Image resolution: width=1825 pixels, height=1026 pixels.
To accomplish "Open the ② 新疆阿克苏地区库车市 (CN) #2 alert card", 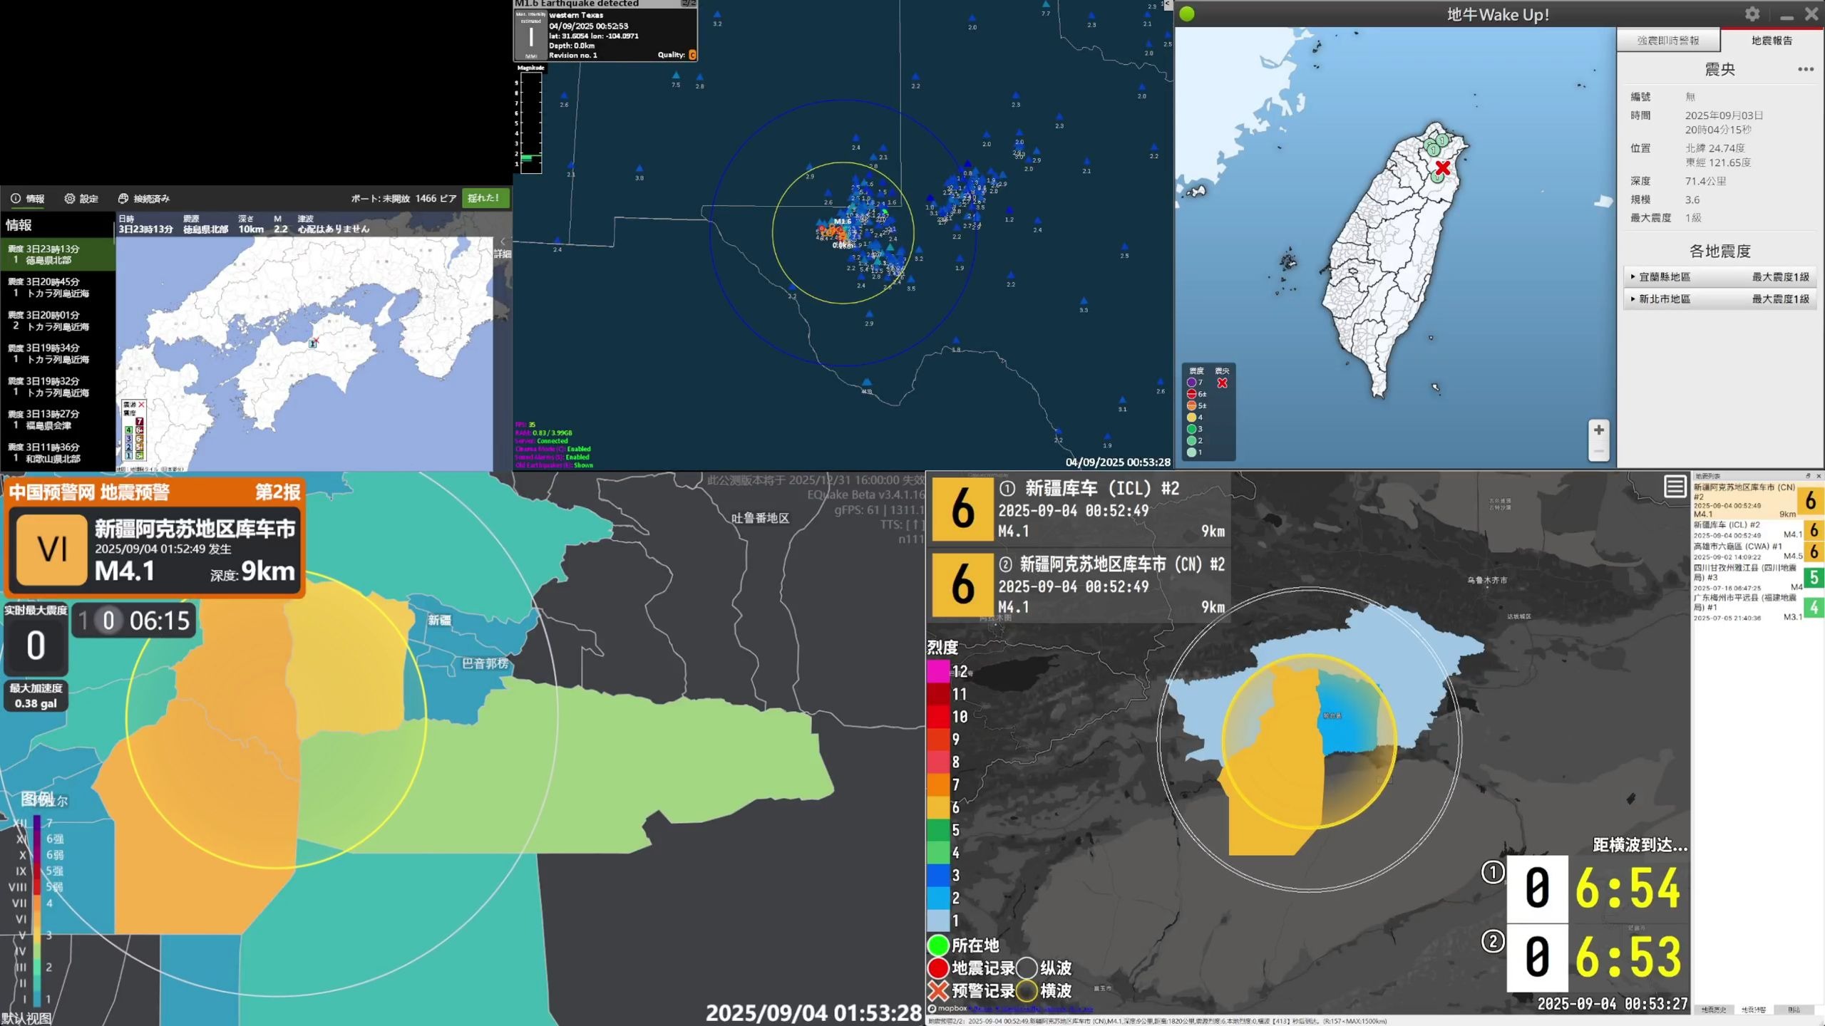I will click(x=1080, y=586).
